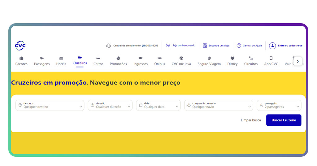Switch to the Circuitos tab
The width and height of the screenshot is (317, 166).
coord(251,64)
